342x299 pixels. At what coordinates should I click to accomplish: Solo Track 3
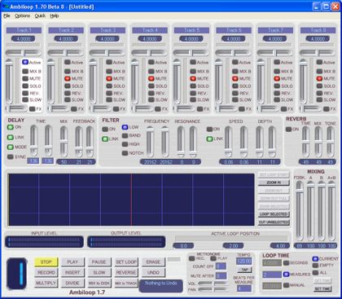pos(109,86)
